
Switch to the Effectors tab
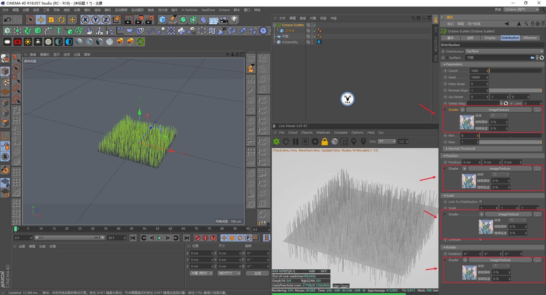[x=530, y=38]
